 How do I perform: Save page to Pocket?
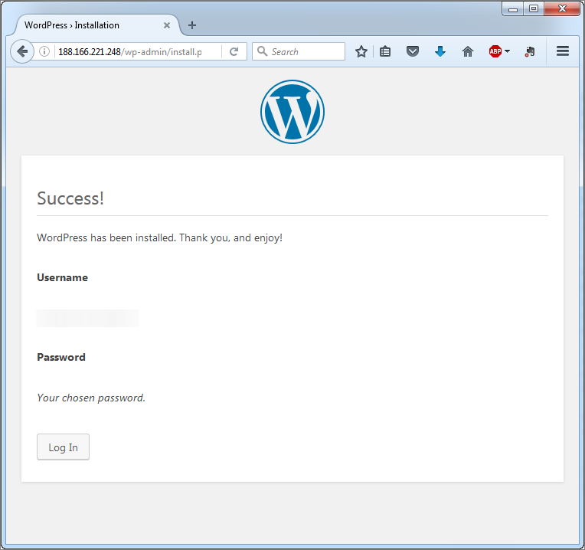413,51
